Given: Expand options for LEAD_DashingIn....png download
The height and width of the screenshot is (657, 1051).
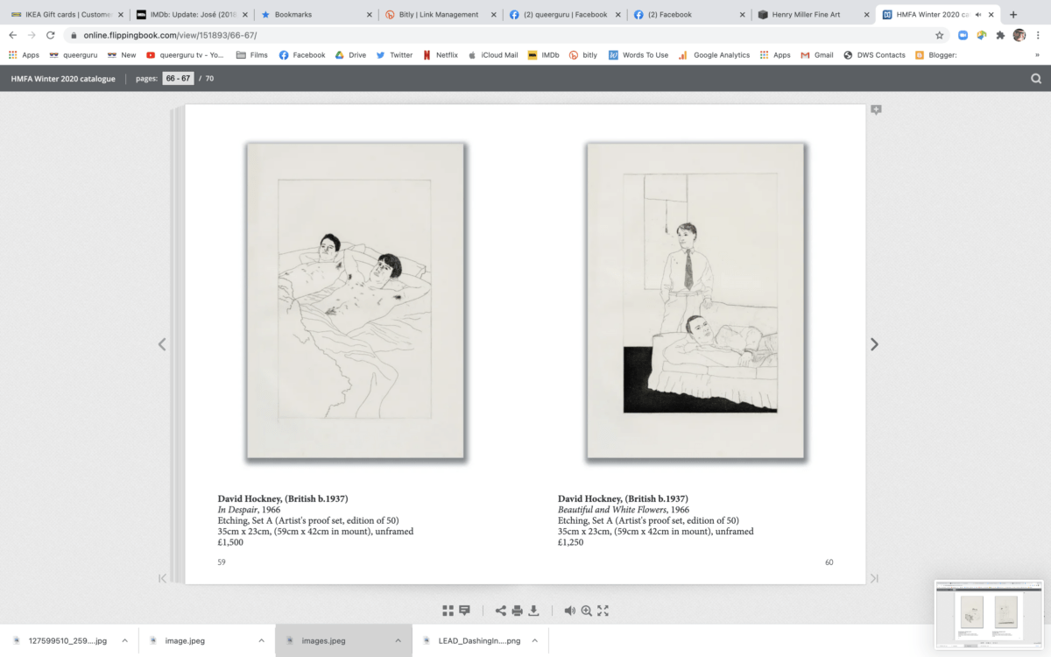Looking at the screenshot, I should pos(534,640).
